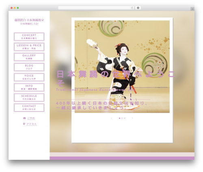Open the VOICE menu item
The image size is (203, 172).
[29, 77]
